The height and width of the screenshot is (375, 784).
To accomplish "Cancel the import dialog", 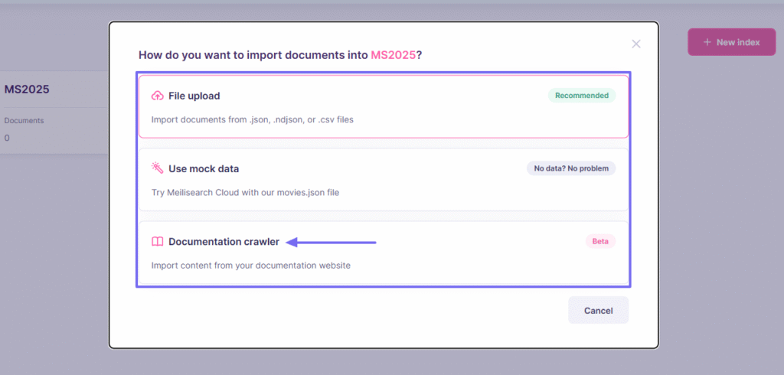I will point(599,311).
